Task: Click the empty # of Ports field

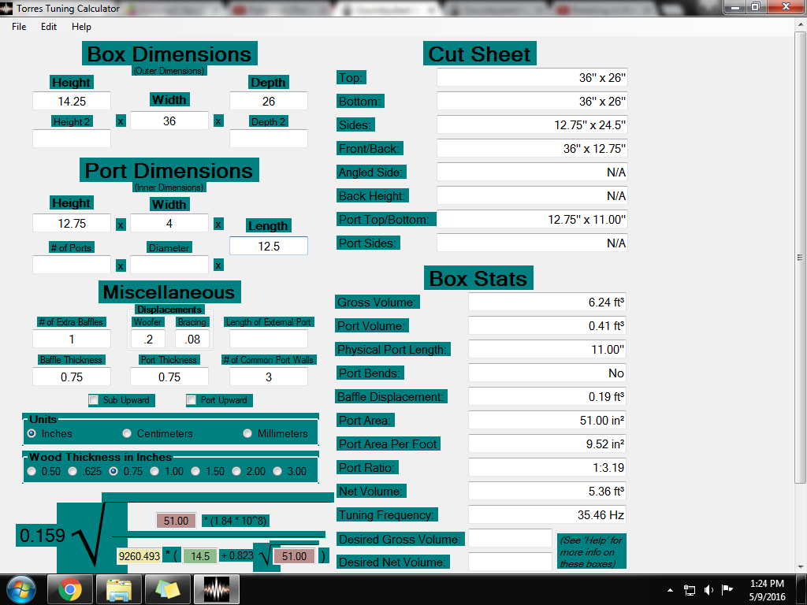Action: [x=72, y=265]
